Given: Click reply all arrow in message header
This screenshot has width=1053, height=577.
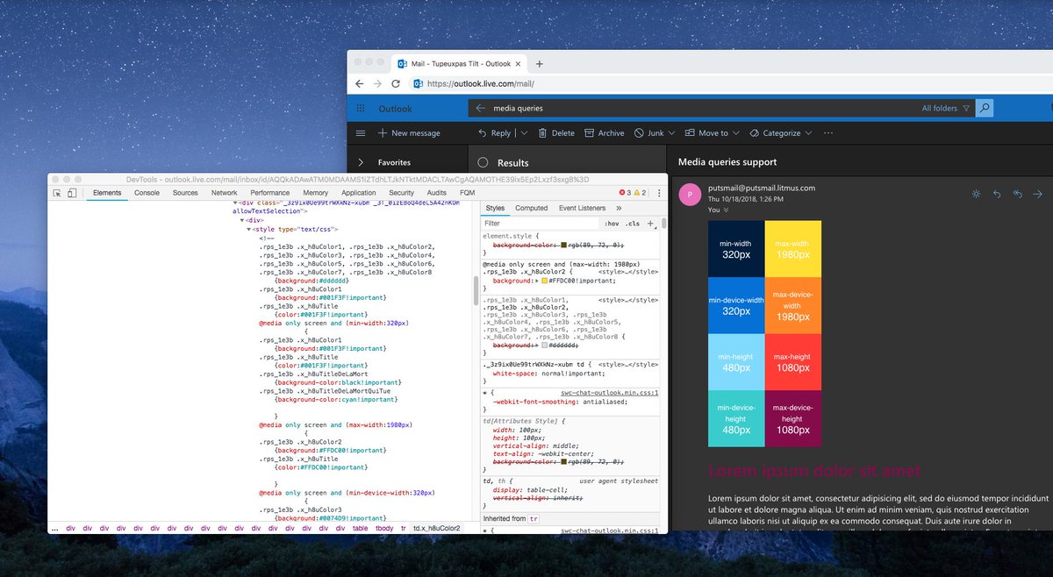Looking at the screenshot, I should (1018, 194).
